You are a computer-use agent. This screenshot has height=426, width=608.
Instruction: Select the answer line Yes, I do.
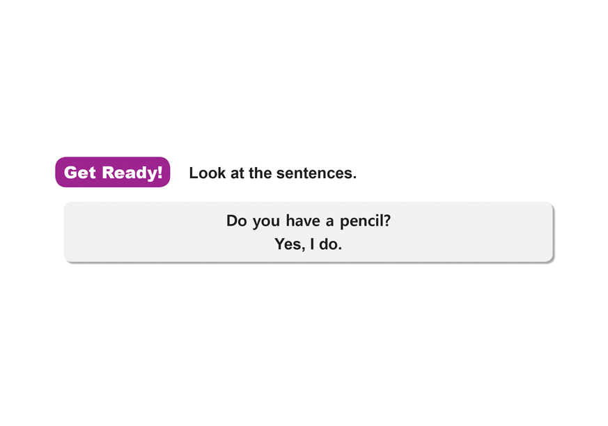(x=308, y=244)
